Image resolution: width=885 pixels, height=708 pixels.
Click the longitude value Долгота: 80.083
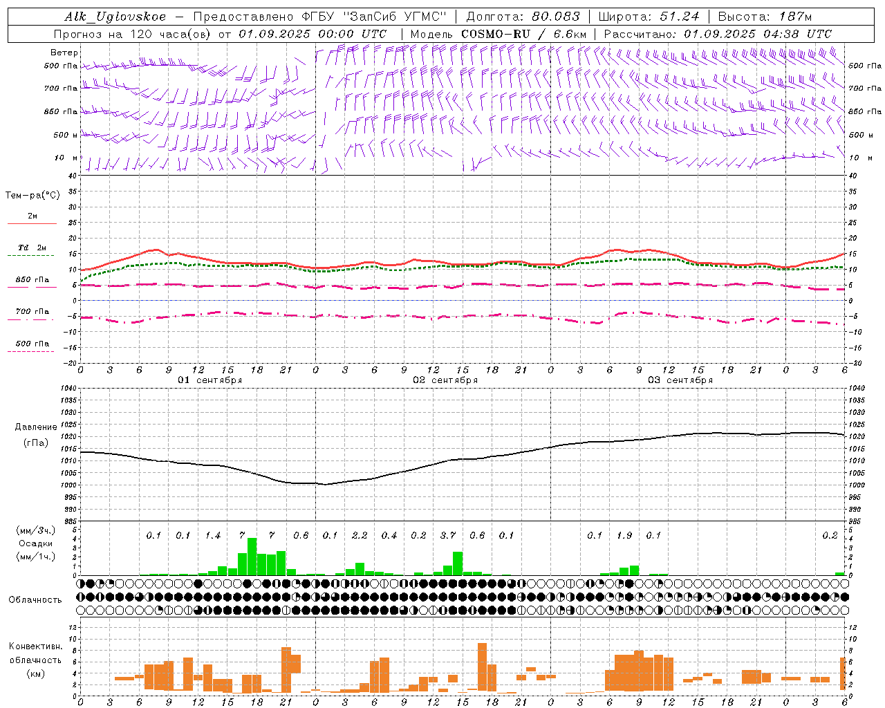click(x=523, y=17)
